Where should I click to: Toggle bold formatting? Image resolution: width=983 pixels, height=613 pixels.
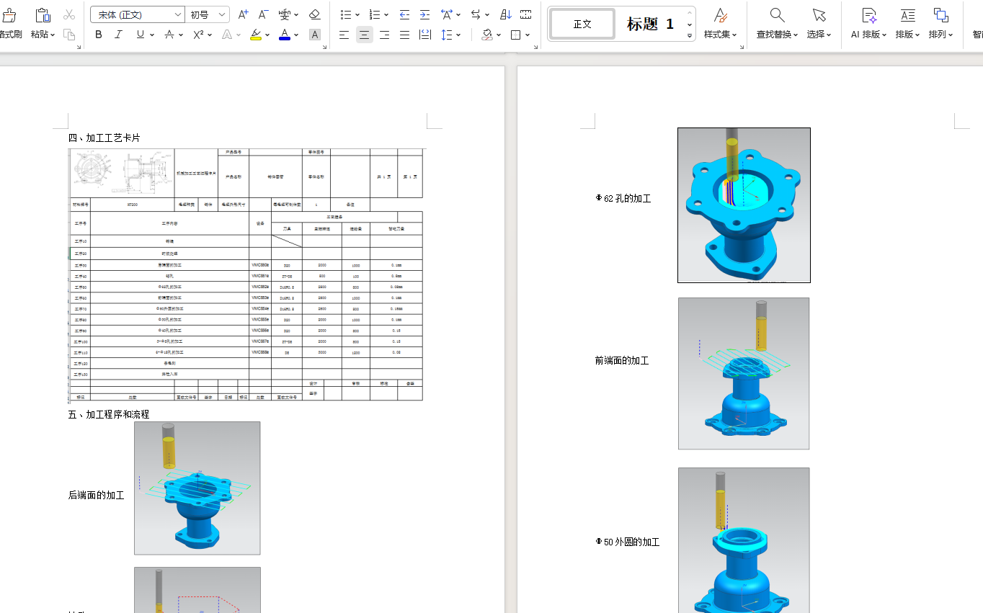(99, 35)
